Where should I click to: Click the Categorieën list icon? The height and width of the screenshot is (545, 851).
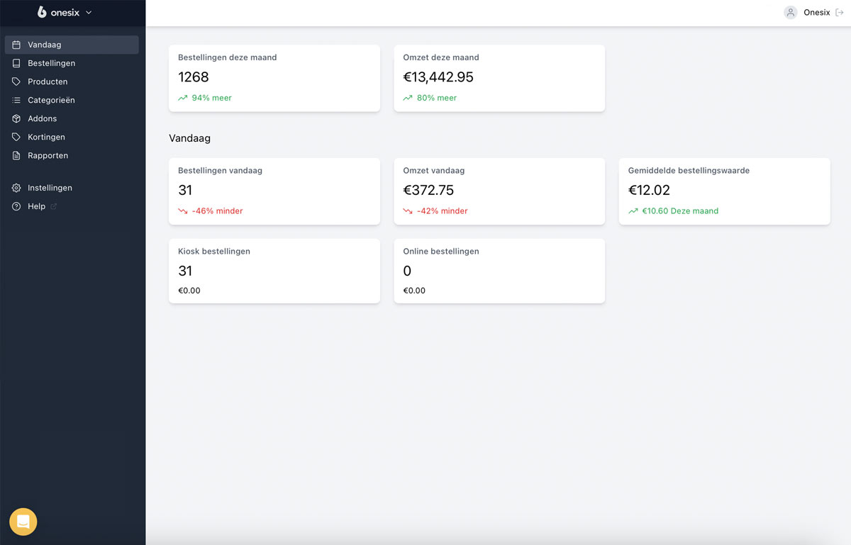[x=17, y=100]
